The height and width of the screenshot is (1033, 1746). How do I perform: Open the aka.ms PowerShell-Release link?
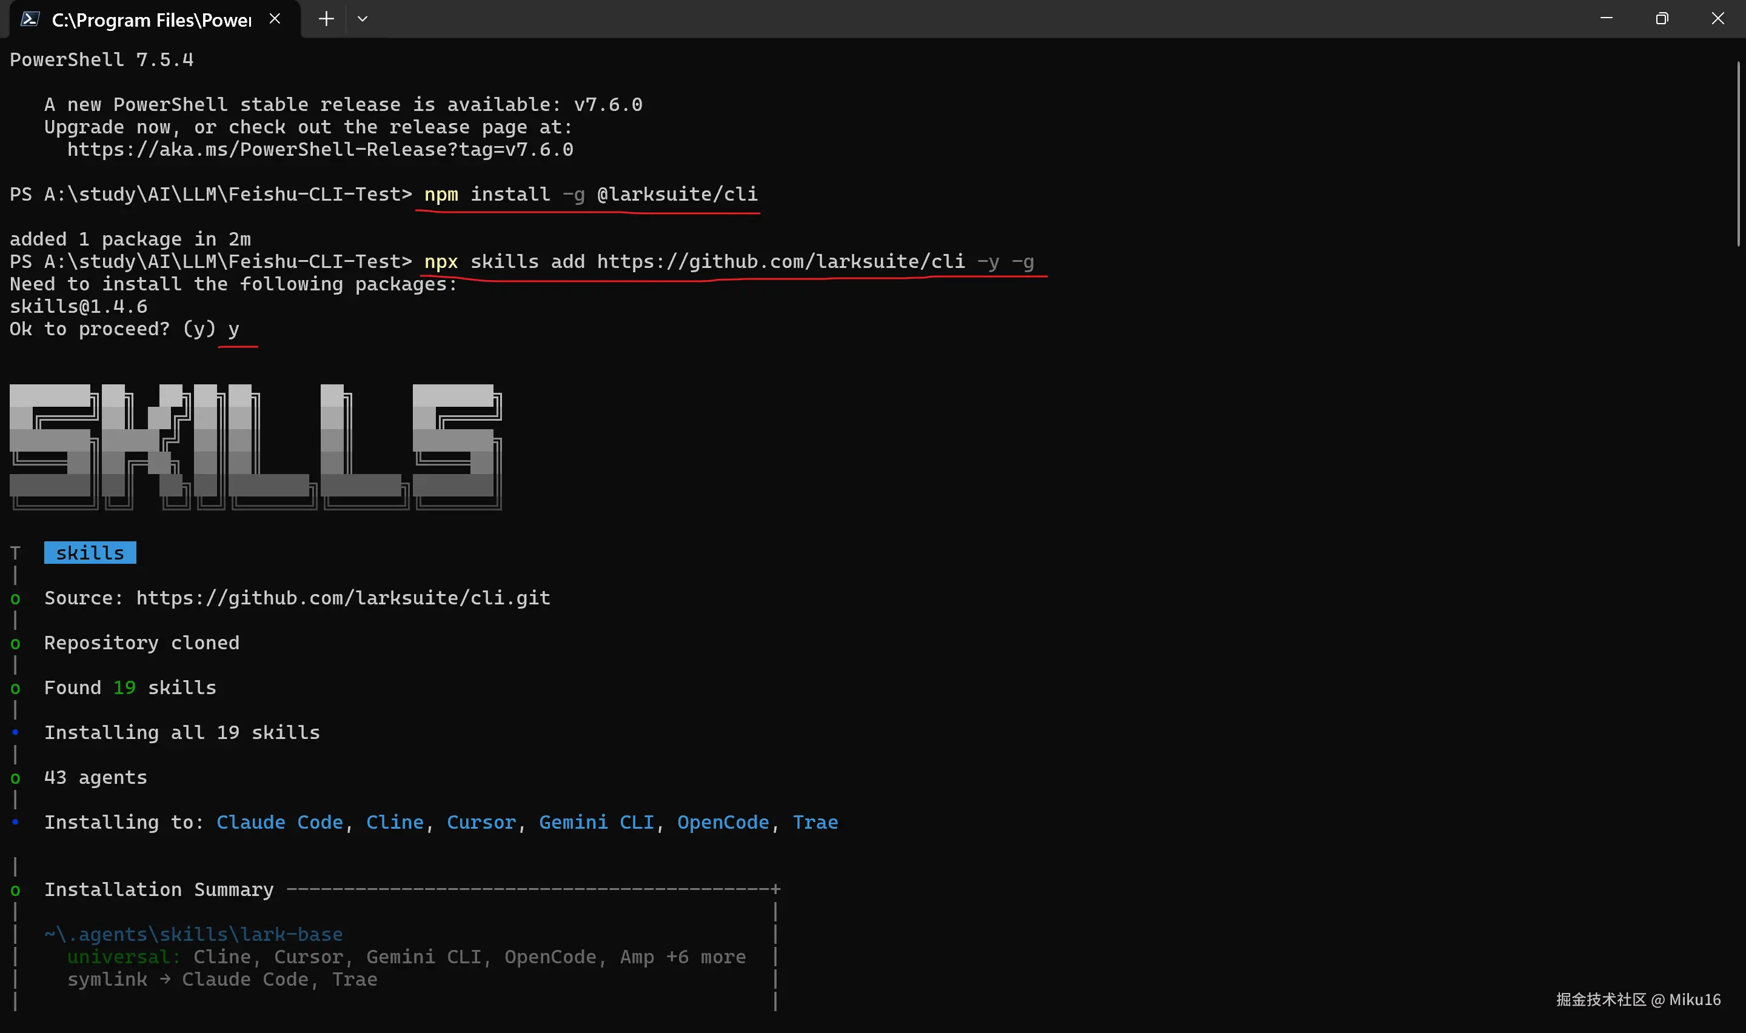(319, 150)
